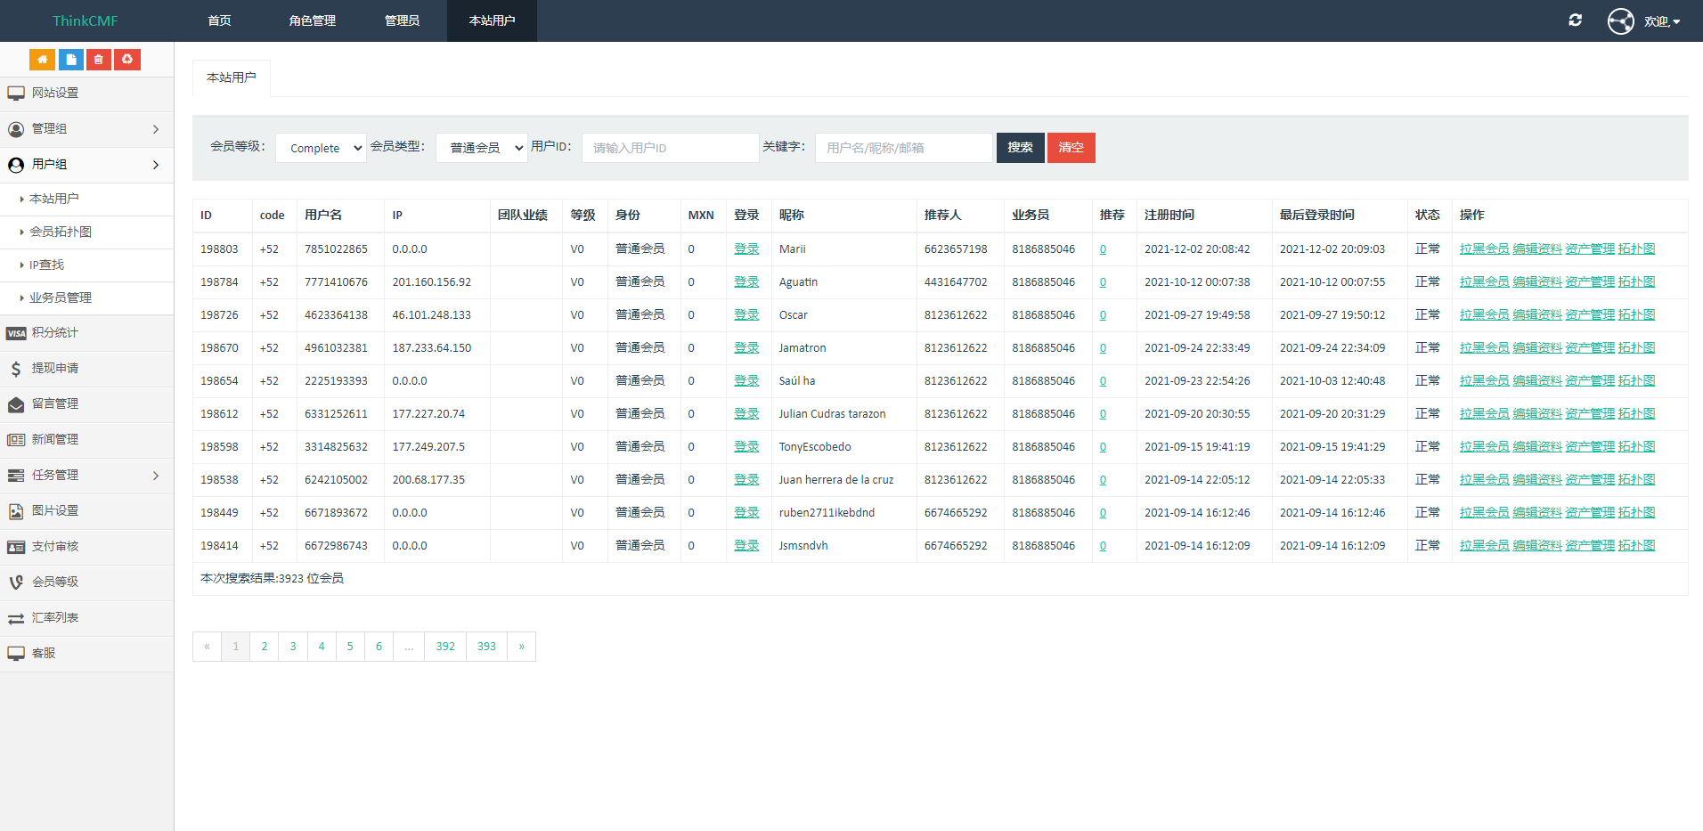The height and width of the screenshot is (831, 1703).
Task: Click the red trash shortcut icon
Action: [99, 60]
